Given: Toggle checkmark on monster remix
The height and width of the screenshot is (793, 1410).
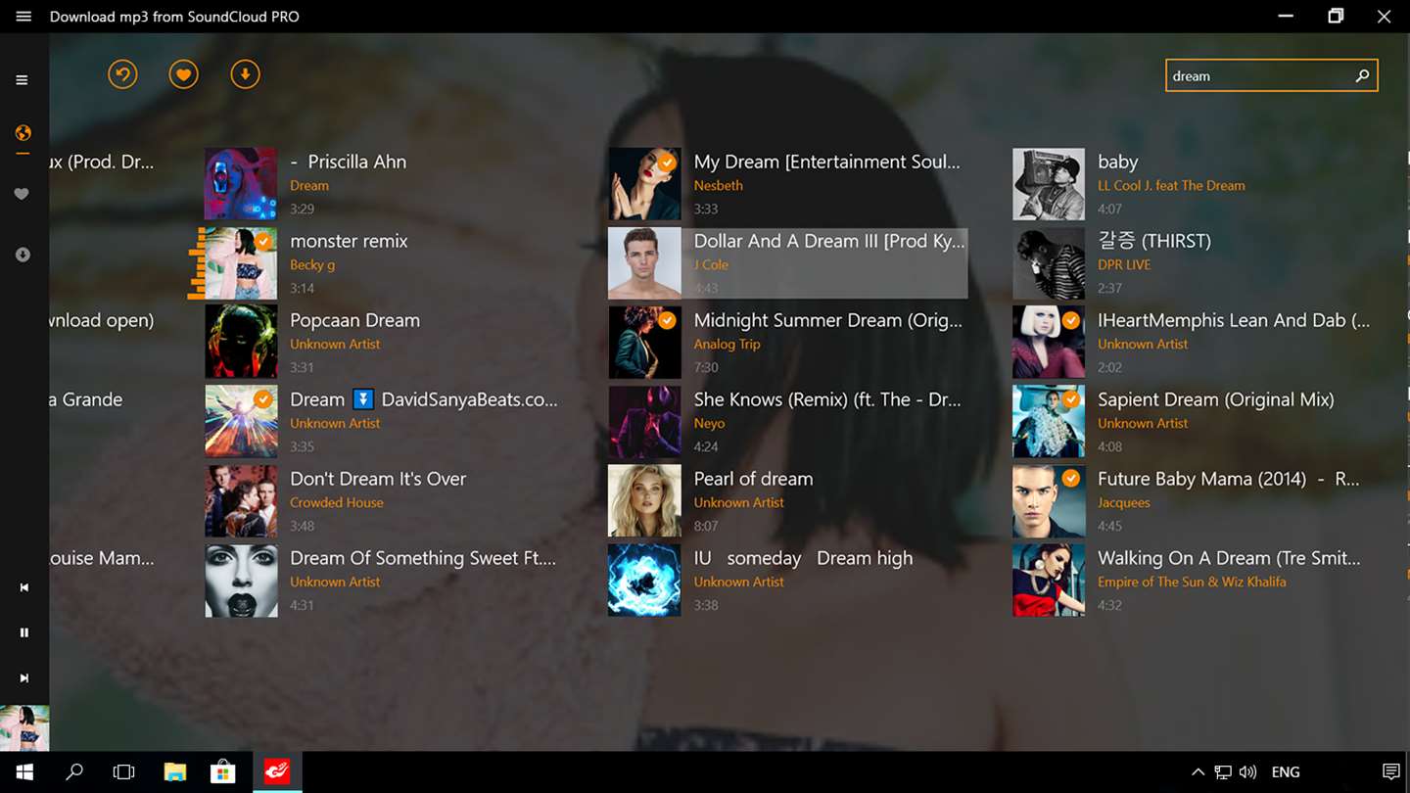Looking at the screenshot, I should (x=263, y=241).
